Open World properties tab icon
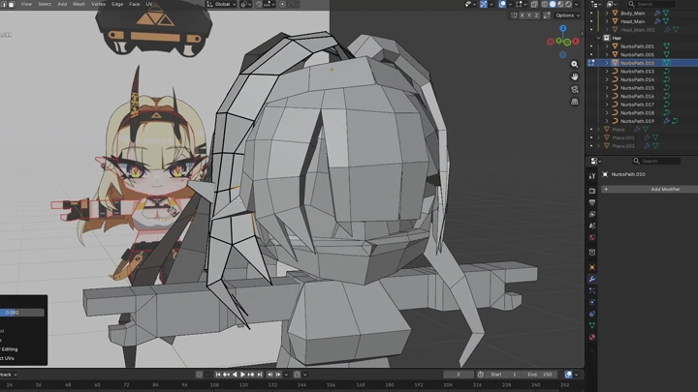The height and width of the screenshot is (392, 698). pyautogui.click(x=592, y=237)
